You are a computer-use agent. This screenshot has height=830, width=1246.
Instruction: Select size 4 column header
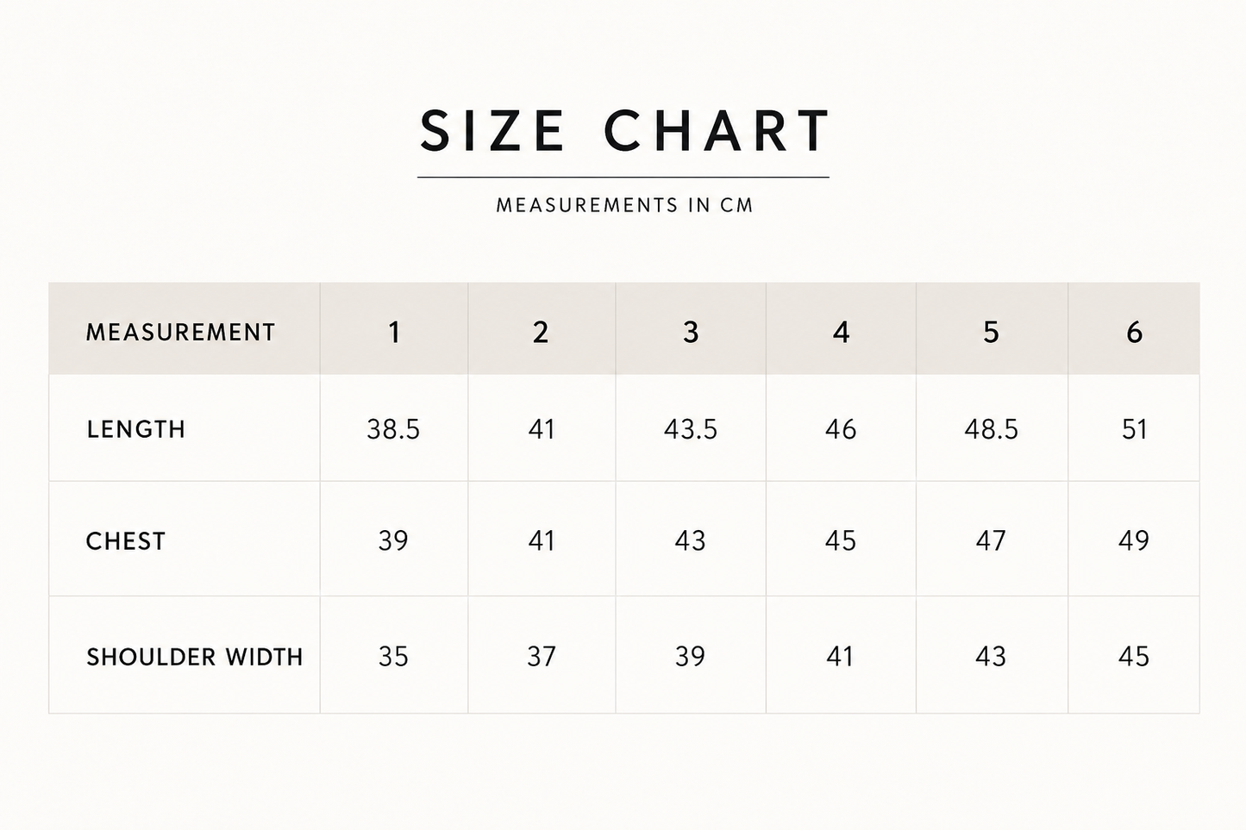click(841, 332)
